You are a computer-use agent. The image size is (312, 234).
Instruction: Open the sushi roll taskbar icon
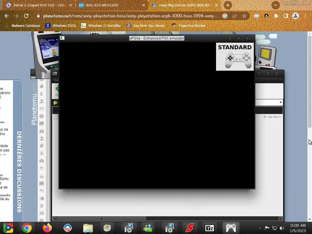[x=107, y=228]
